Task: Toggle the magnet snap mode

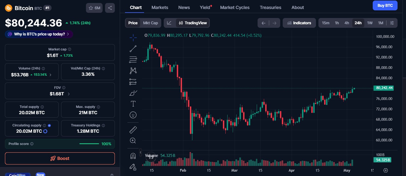Action: [133, 156]
